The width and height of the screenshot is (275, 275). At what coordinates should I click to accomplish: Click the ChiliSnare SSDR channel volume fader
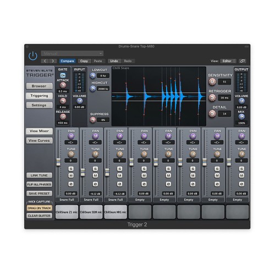[83, 172]
